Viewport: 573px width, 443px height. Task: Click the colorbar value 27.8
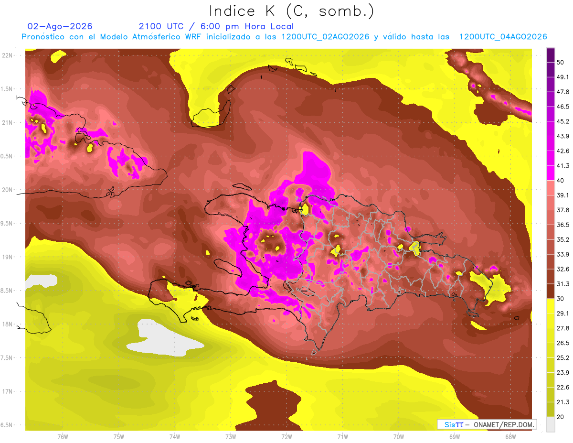[562, 328]
